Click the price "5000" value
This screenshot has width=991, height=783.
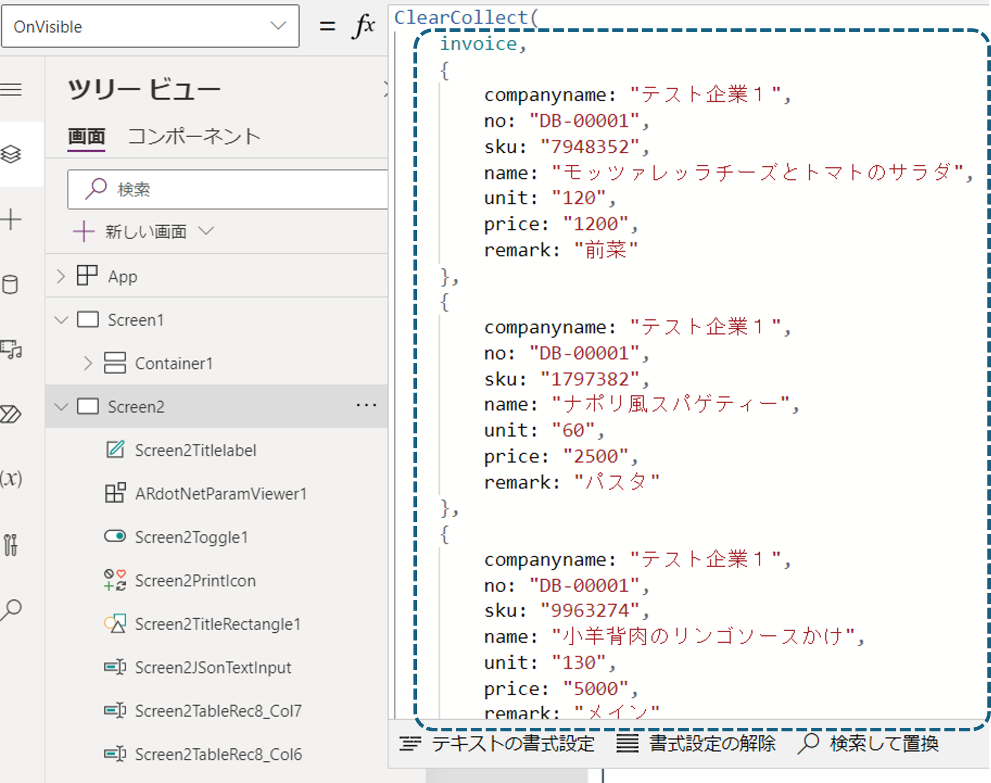(596, 689)
